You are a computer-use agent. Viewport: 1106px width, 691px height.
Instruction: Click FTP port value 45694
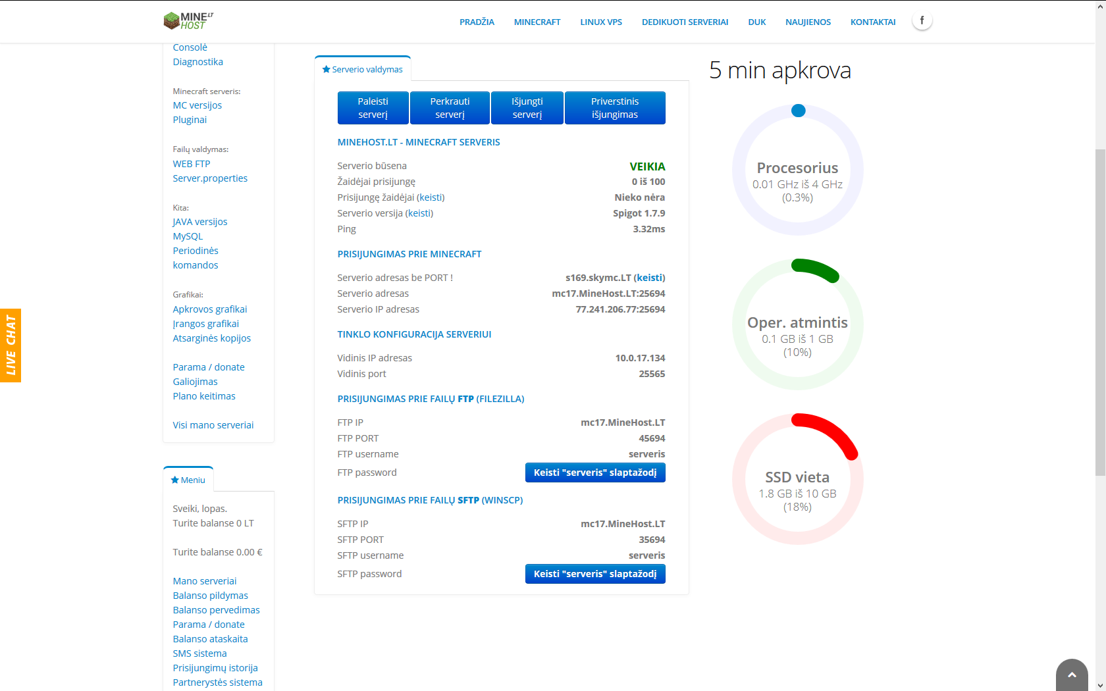pos(652,438)
